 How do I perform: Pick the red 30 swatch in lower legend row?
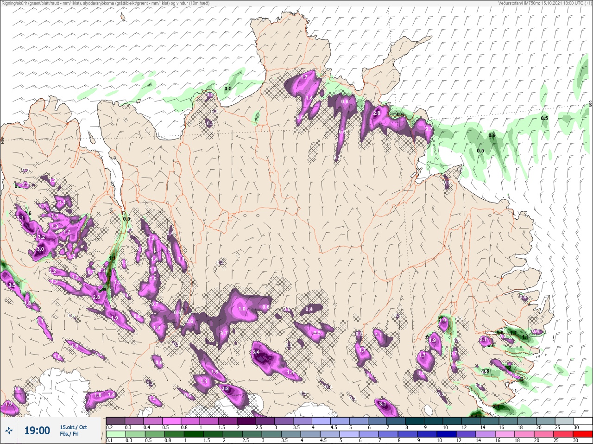pyautogui.click(x=583, y=434)
